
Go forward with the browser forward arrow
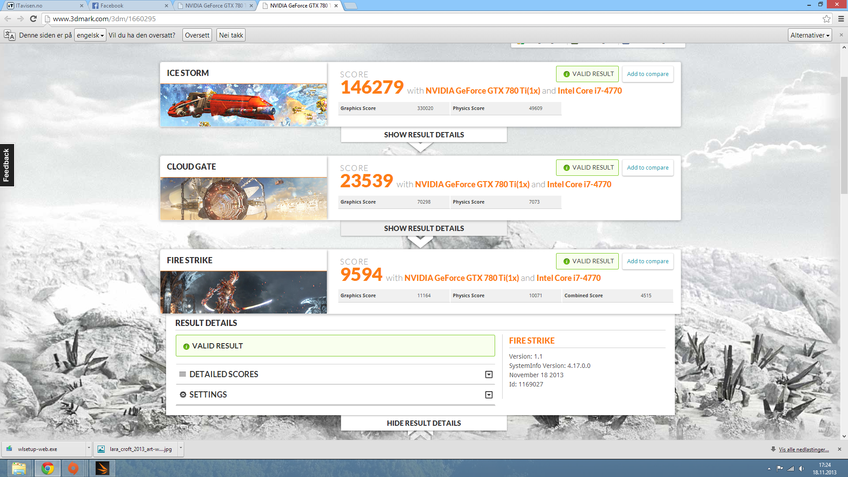pyautogui.click(x=20, y=19)
